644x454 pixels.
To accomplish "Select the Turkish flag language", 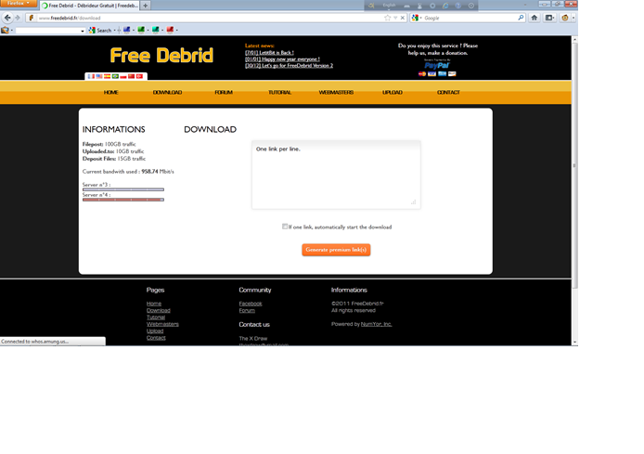I will [x=139, y=76].
